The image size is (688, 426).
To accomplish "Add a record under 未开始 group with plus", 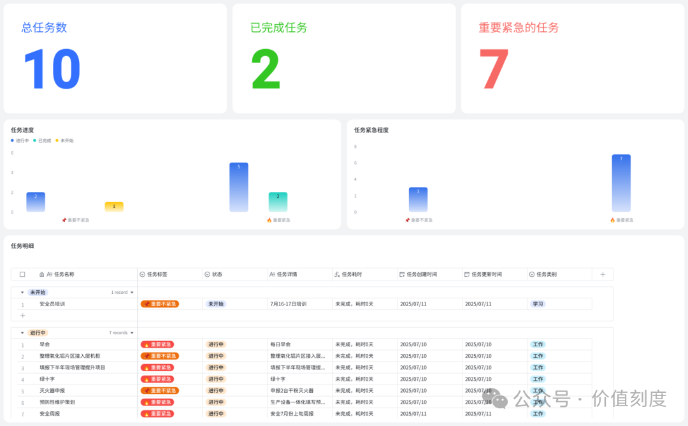I will coord(22,315).
